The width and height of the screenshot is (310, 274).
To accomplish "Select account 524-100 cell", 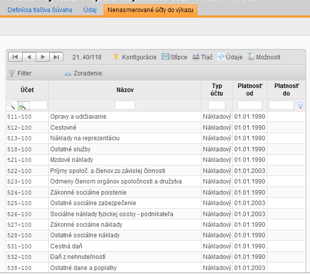I will (27, 192).
